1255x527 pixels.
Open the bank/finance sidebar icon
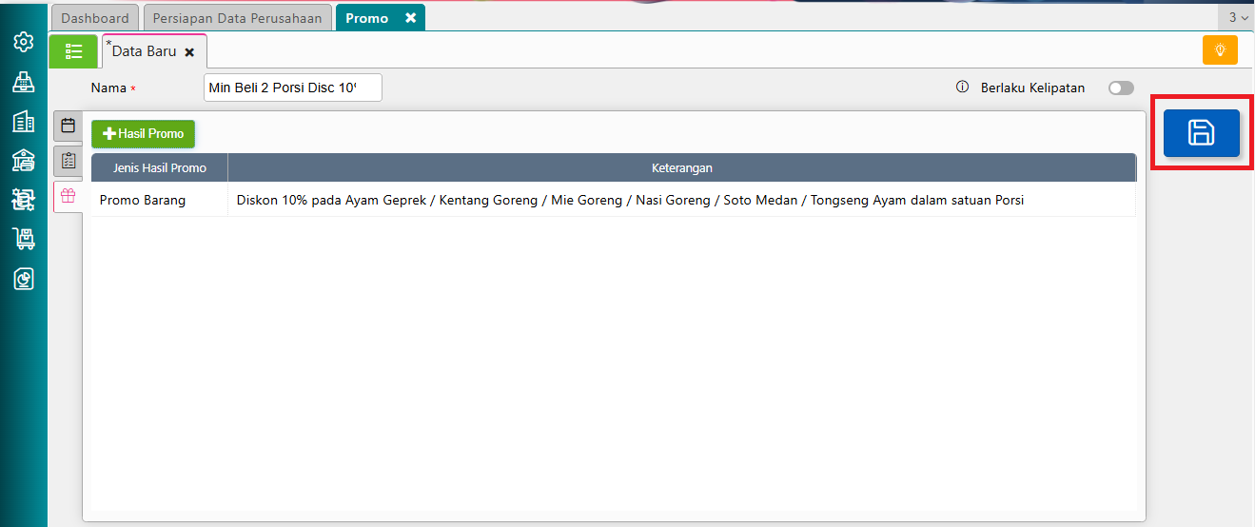(x=24, y=160)
